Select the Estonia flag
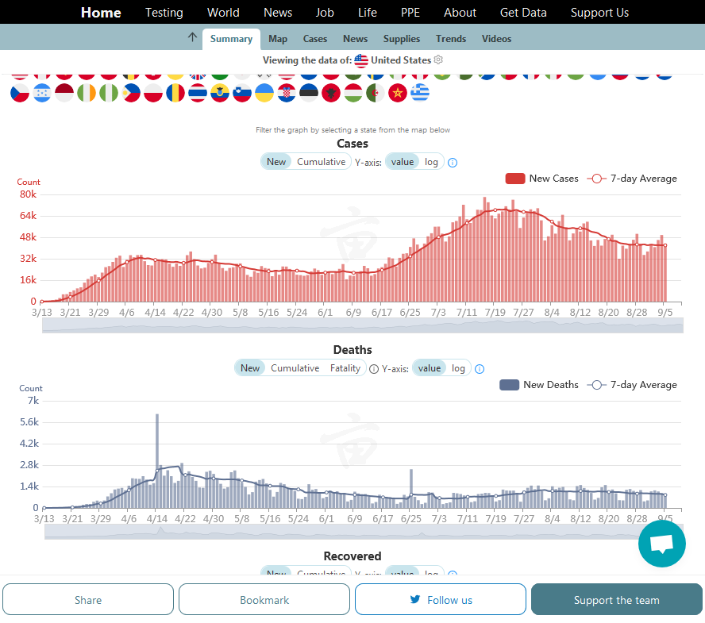Viewport: 705px width, 623px height. (308, 93)
